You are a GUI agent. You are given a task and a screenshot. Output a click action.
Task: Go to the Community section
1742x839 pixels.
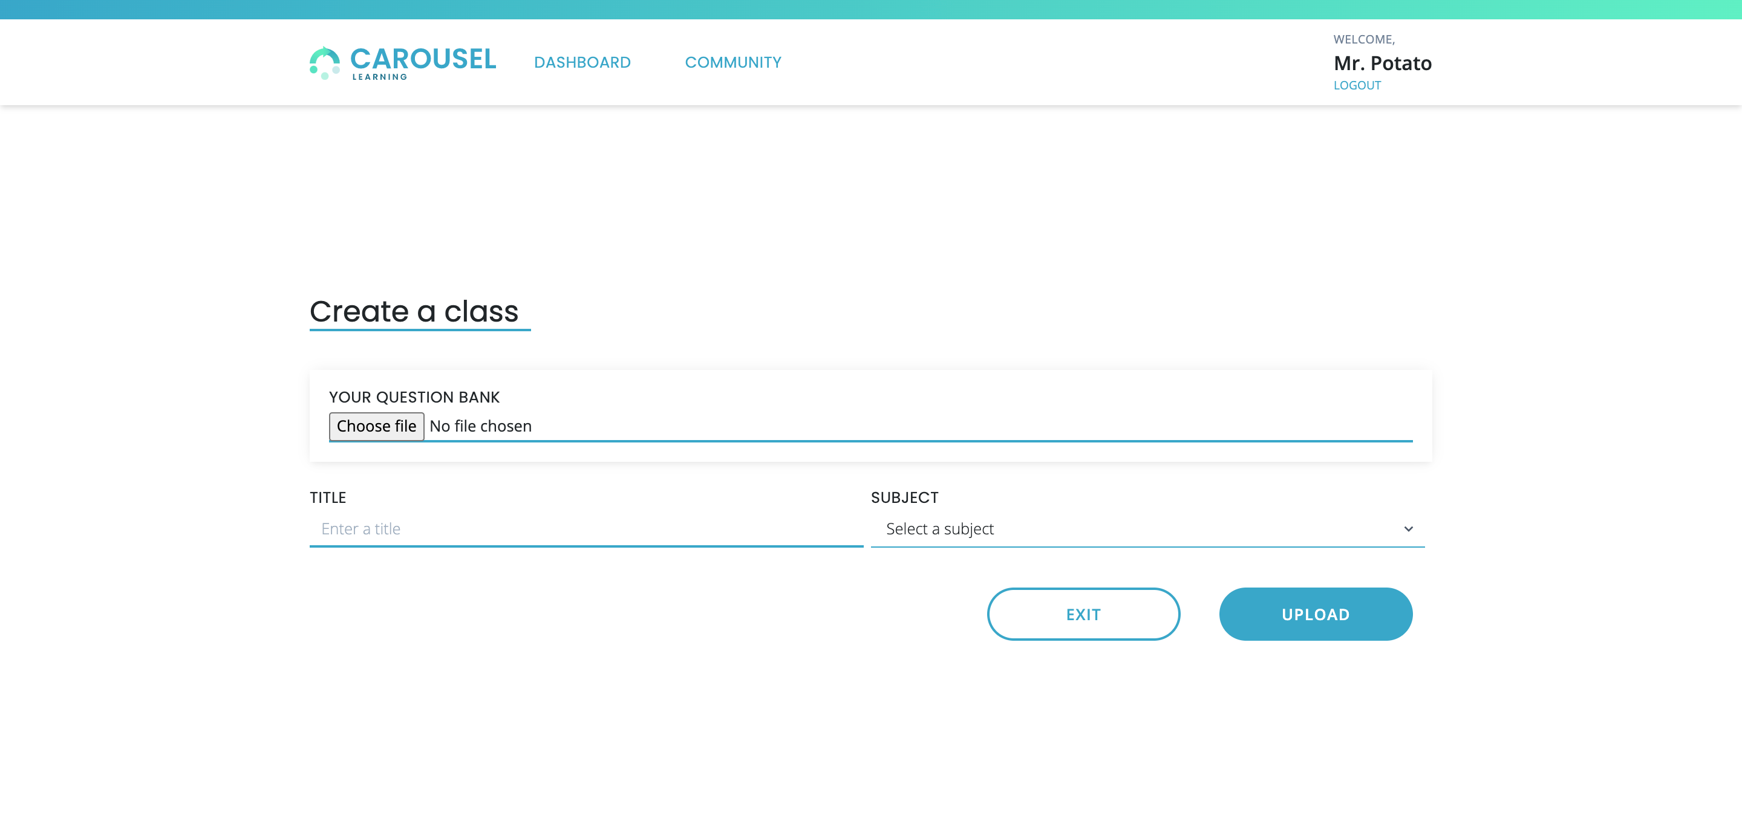[733, 62]
